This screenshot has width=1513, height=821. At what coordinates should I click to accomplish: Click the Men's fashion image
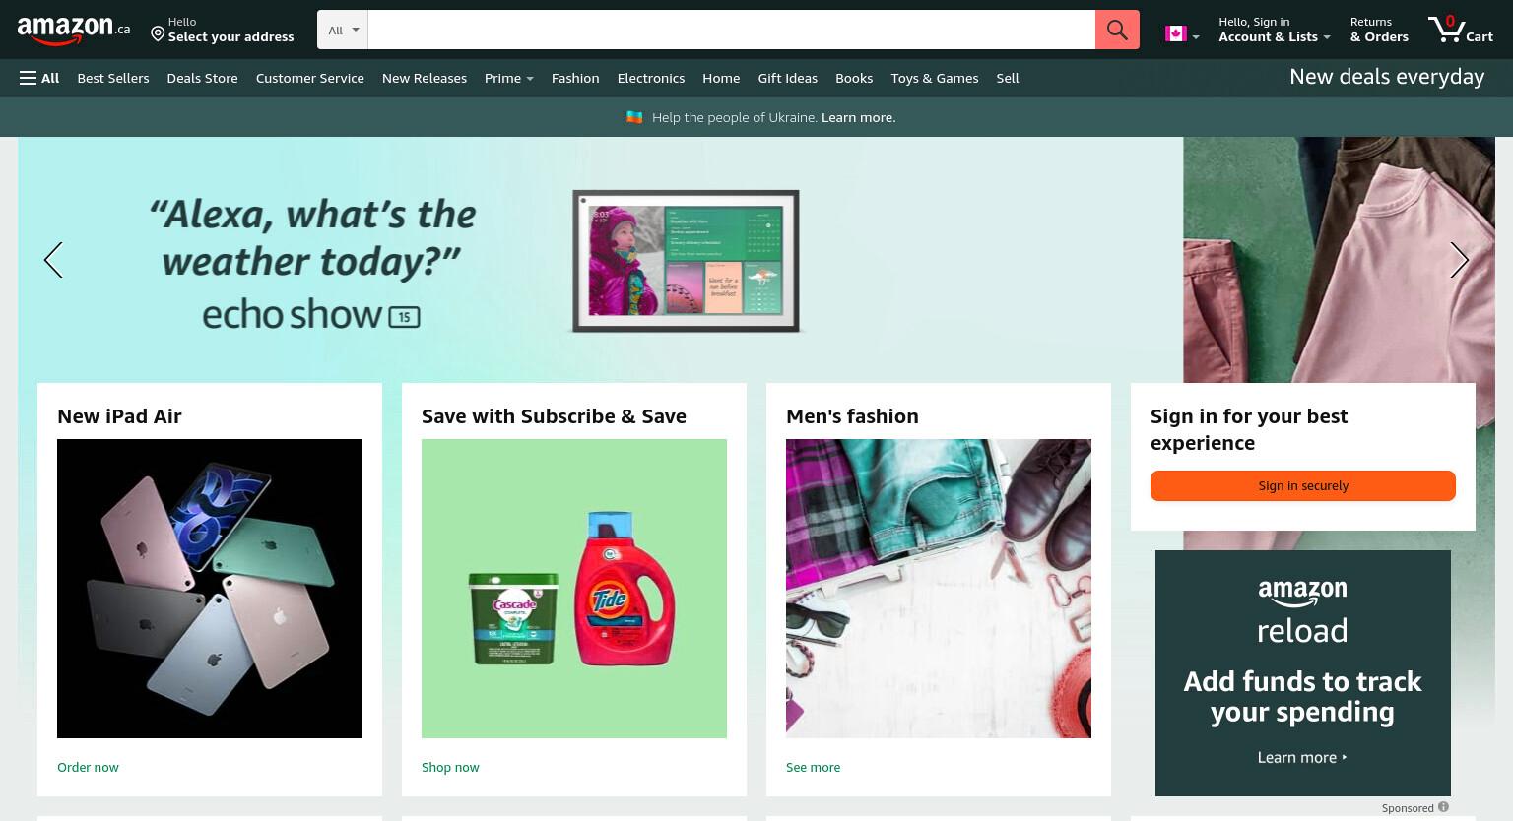(939, 589)
